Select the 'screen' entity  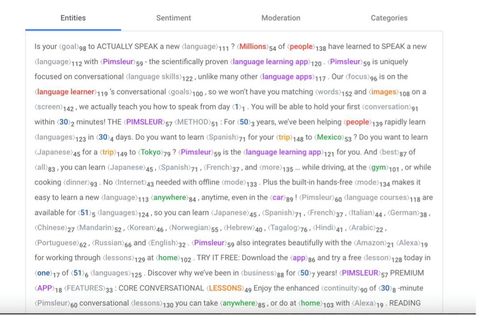(x=49, y=107)
